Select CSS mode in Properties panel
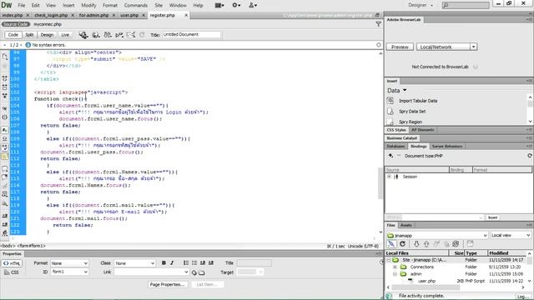The height and width of the screenshot is (300, 534). (x=12, y=272)
